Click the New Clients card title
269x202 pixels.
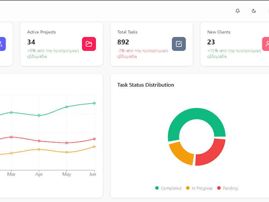(219, 32)
